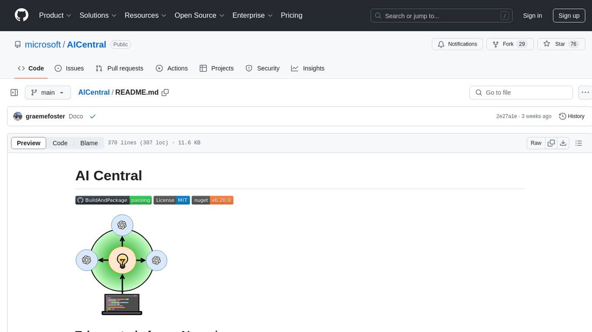Switch to Code view
The height and width of the screenshot is (332, 592).
click(60, 143)
